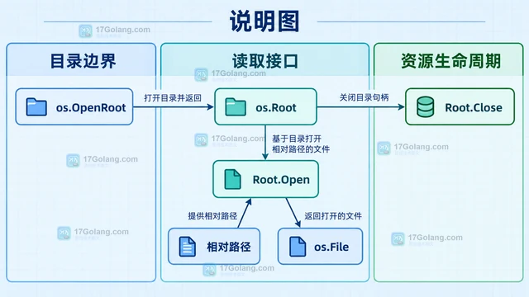Click the 相对路径的文件 caption line
Screen dimensions: 529x297
(301, 149)
